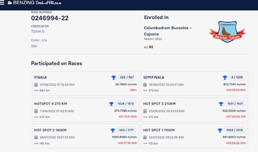The width and height of the screenshot is (258, 152).
Task: Click trophy icon in HOTSPOT 4 270 KM card
Action: 111,104
